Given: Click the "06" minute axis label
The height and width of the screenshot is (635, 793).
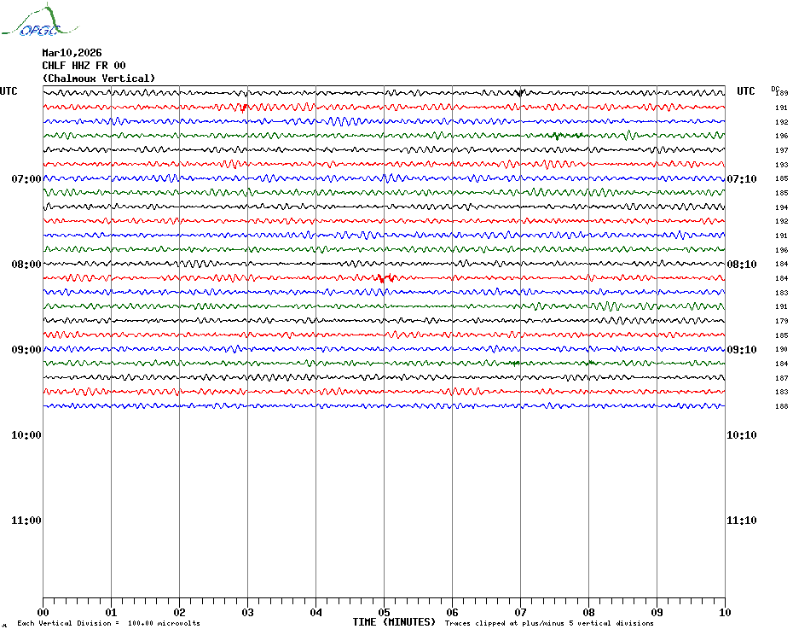Looking at the screenshot, I should click(x=453, y=613).
